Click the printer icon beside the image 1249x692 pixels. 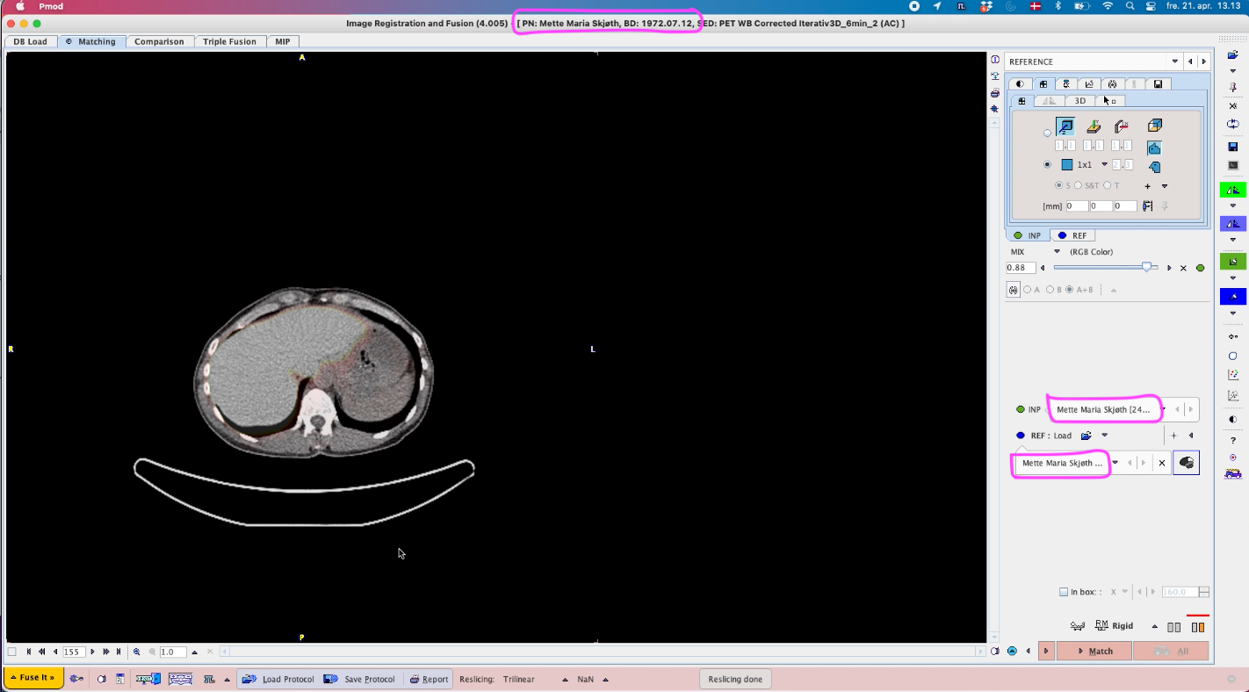pyautogui.click(x=994, y=93)
